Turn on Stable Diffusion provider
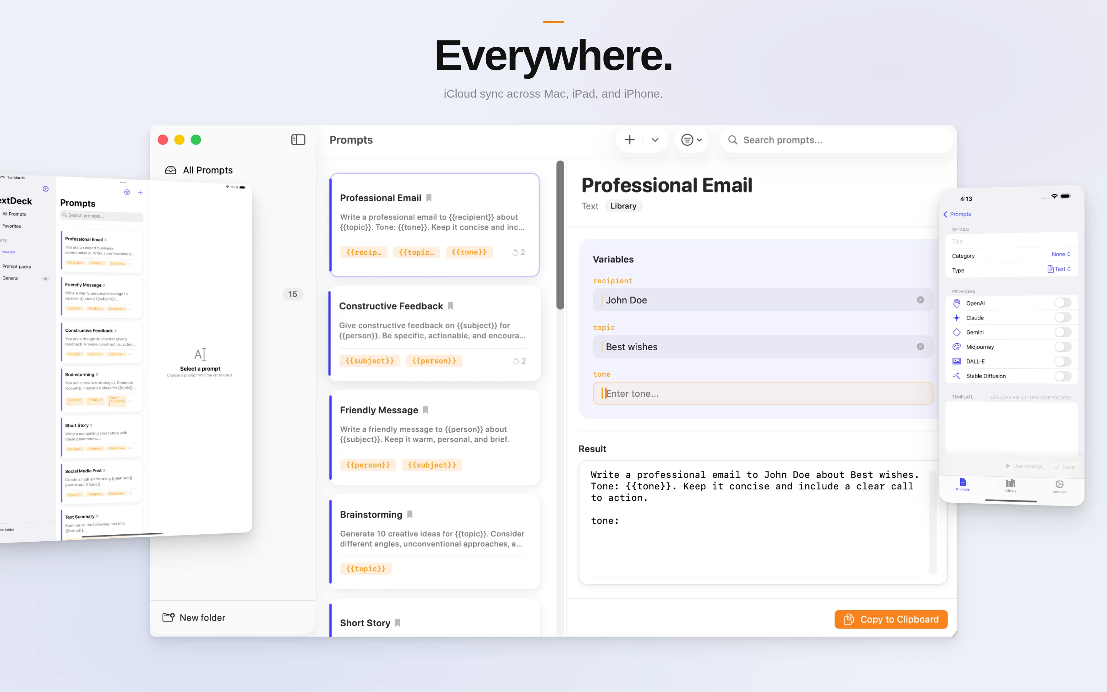Image resolution: width=1107 pixels, height=692 pixels. [x=1064, y=376]
